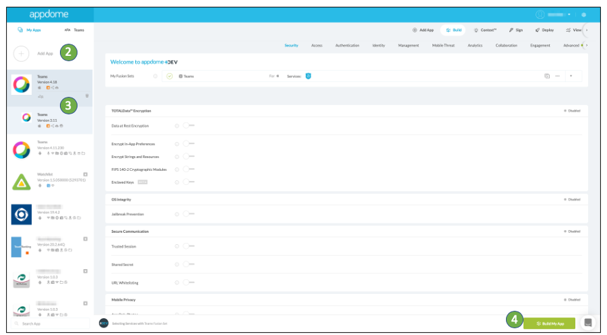This screenshot has width=607, height=335.
Task: Switch to the Collaboration tab
Action: (507, 46)
